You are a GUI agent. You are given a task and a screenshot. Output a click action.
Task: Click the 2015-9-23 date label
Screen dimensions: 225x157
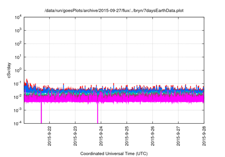[75, 136]
